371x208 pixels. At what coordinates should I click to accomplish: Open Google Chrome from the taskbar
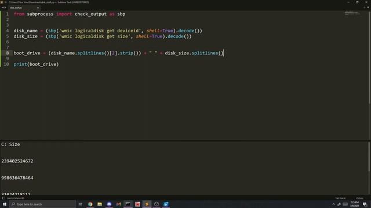(90, 204)
